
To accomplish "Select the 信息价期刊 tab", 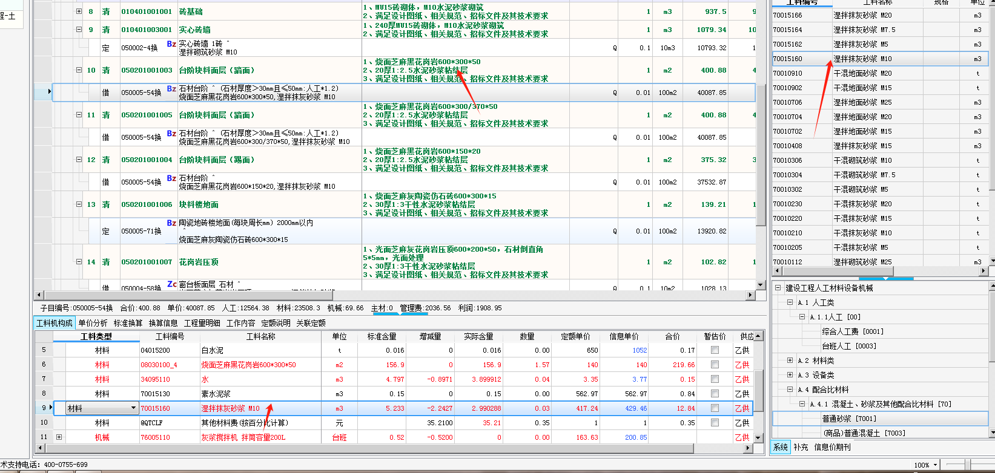I will [x=832, y=447].
